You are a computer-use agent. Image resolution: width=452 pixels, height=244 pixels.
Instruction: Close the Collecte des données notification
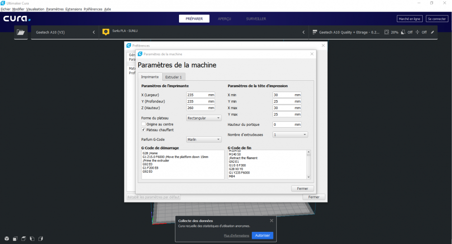(272, 221)
